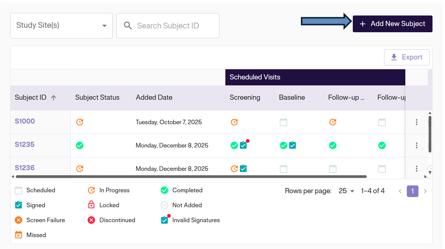Viewport: 445px width, 249px height.
Task: Click the In Progress icon for S1000's Screening visit
Action: (234, 122)
